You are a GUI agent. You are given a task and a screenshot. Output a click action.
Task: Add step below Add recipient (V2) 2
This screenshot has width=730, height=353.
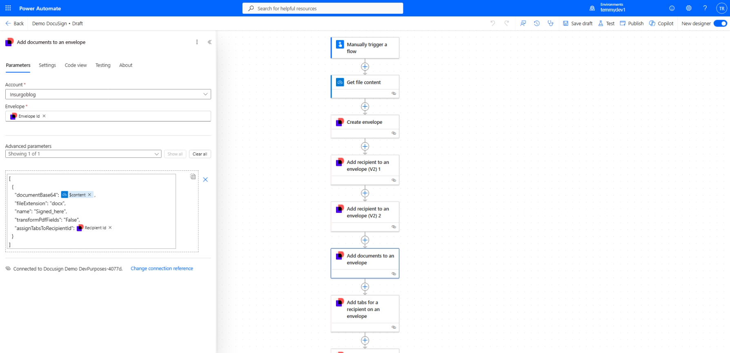click(365, 240)
